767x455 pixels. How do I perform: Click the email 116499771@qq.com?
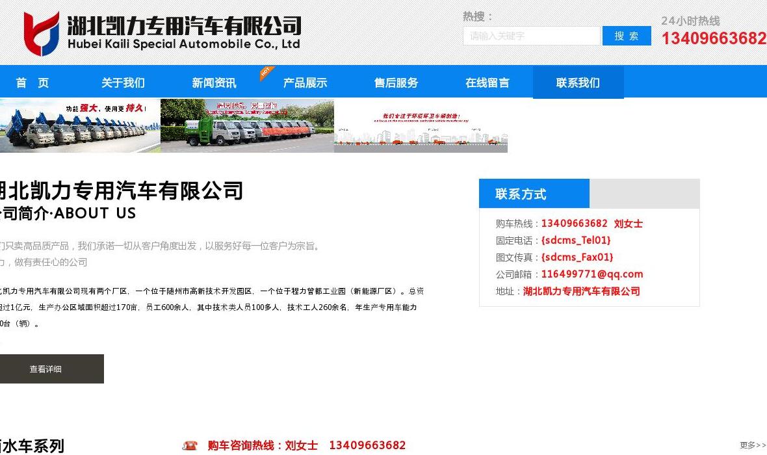(x=592, y=274)
